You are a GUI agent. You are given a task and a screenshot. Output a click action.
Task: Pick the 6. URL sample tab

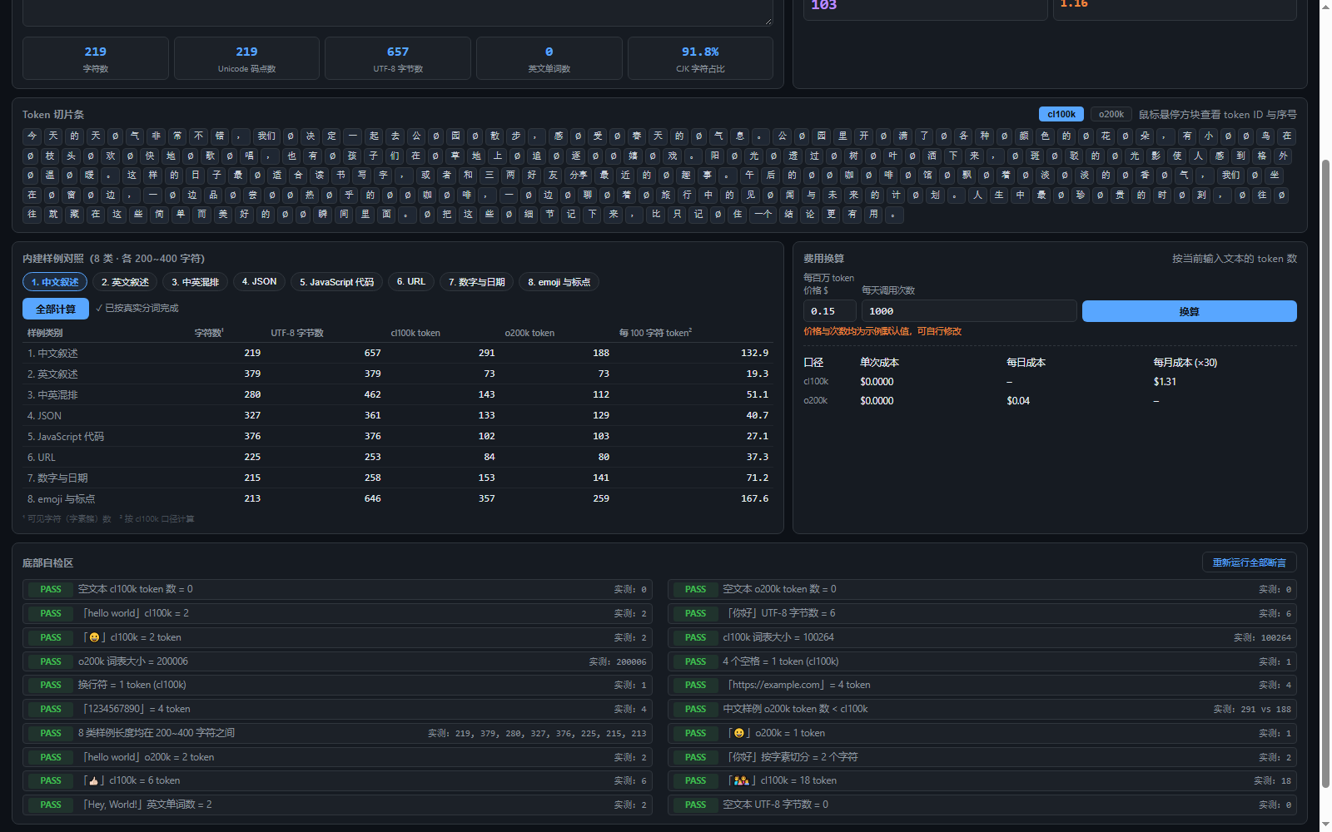click(410, 282)
